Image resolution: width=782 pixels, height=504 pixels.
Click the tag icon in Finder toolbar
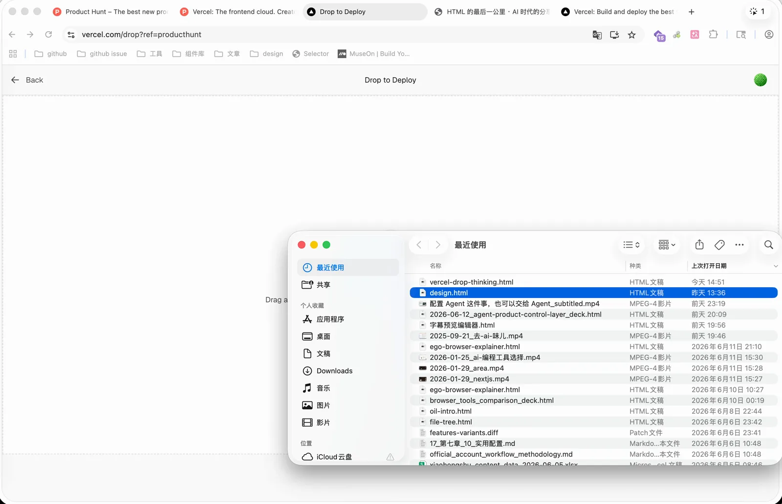pos(719,245)
